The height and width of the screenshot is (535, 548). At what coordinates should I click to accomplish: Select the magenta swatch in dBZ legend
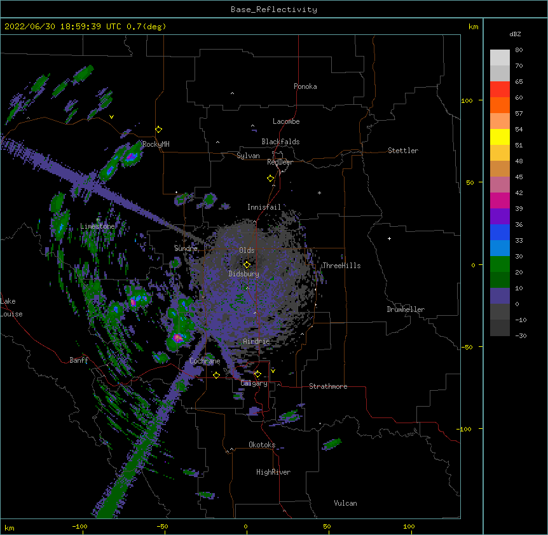(500, 200)
